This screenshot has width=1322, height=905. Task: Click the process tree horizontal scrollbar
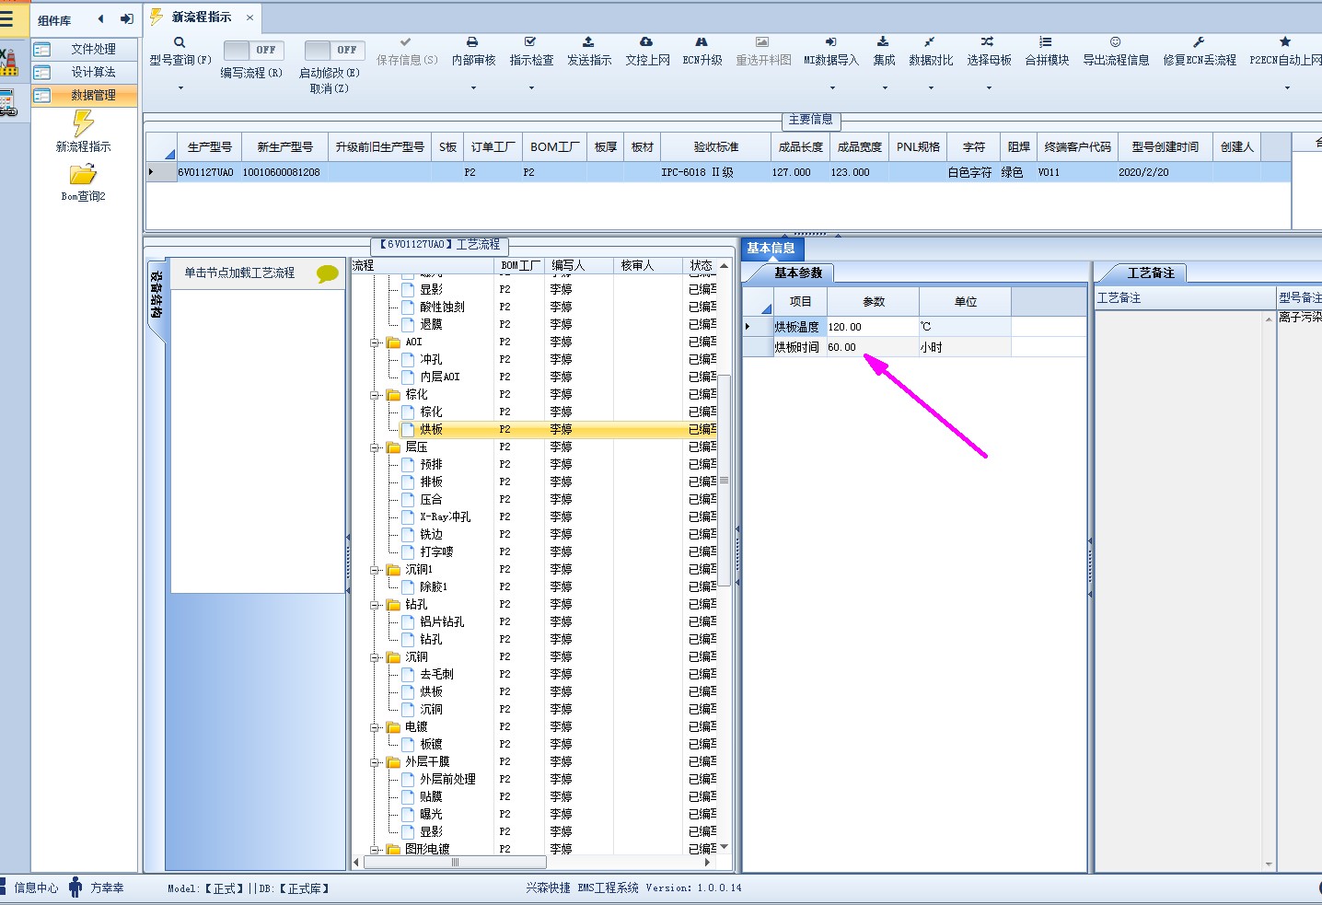(x=455, y=863)
